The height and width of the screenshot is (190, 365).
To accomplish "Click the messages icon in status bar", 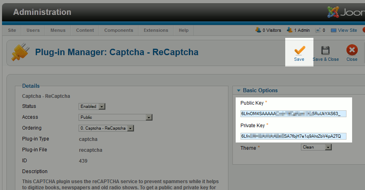I will click(318, 30).
